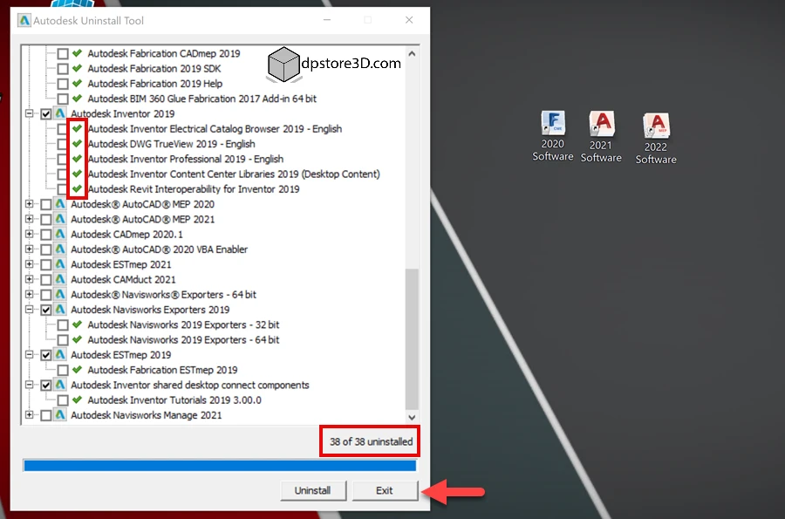Select "Autodesk Inventor Professional 2019 - English" row
Viewport: 785px width, 519px height.
click(x=185, y=159)
